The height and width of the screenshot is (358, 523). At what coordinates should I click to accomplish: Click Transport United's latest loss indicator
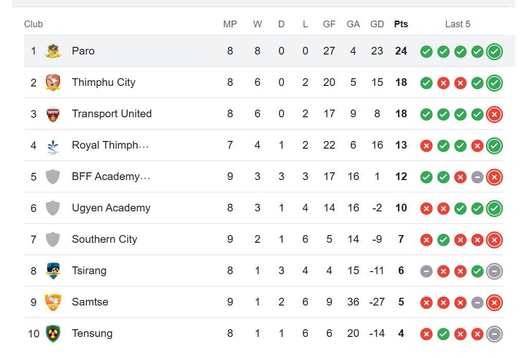click(x=494, y=114)
